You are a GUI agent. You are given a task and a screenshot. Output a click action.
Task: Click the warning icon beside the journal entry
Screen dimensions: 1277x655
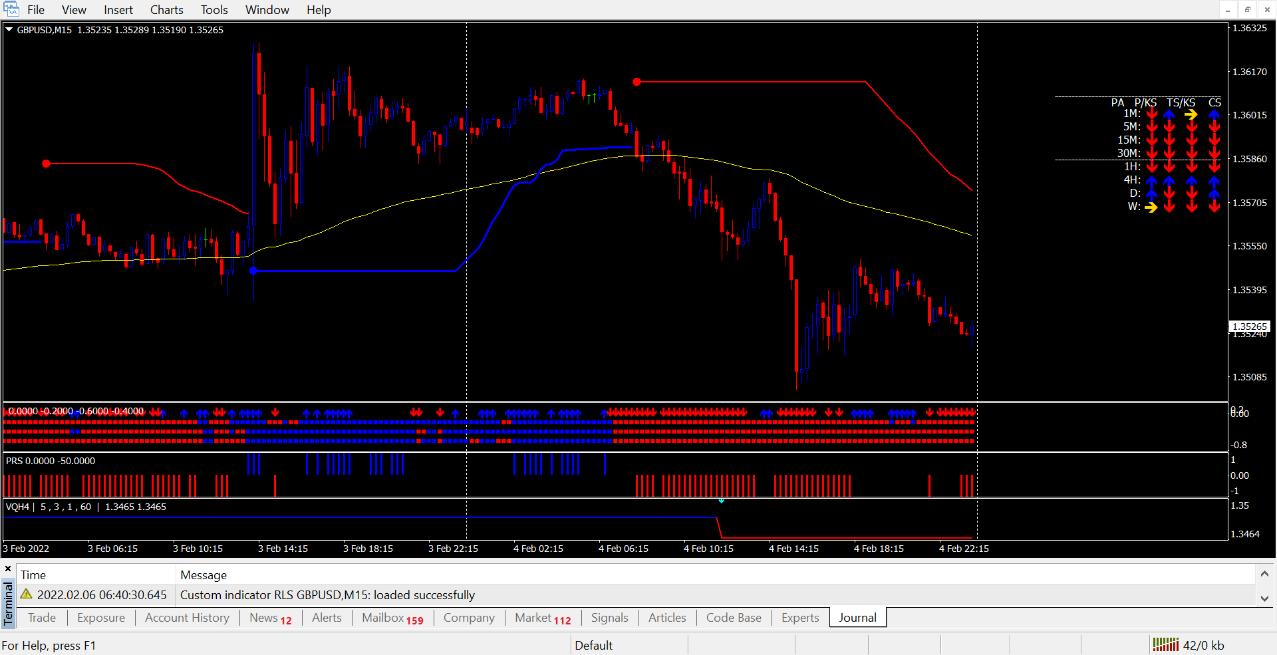coord(27,594)
